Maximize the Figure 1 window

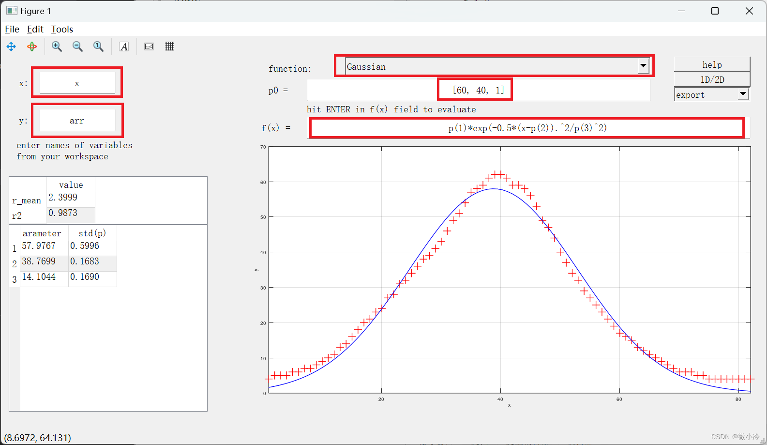pyautogui.click(x=715, y=11)
